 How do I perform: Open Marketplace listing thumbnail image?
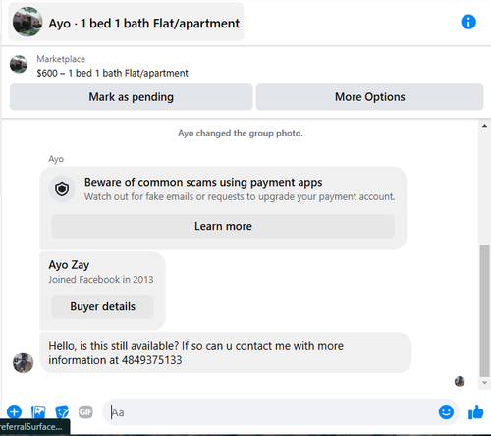click(x=19, y=64)
